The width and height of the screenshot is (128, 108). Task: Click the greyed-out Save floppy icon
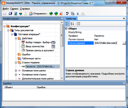click(5, 14)
